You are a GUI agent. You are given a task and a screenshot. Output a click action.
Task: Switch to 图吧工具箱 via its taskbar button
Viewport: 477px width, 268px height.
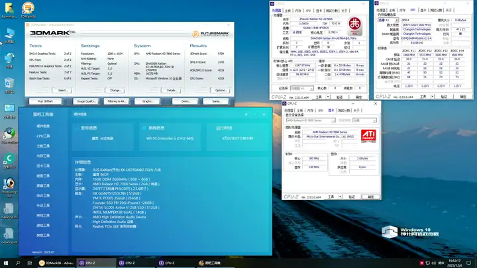(x=217, y=263)
